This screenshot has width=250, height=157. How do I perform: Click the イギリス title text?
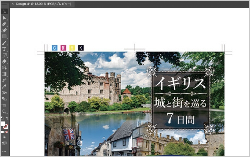coord(180,83)
